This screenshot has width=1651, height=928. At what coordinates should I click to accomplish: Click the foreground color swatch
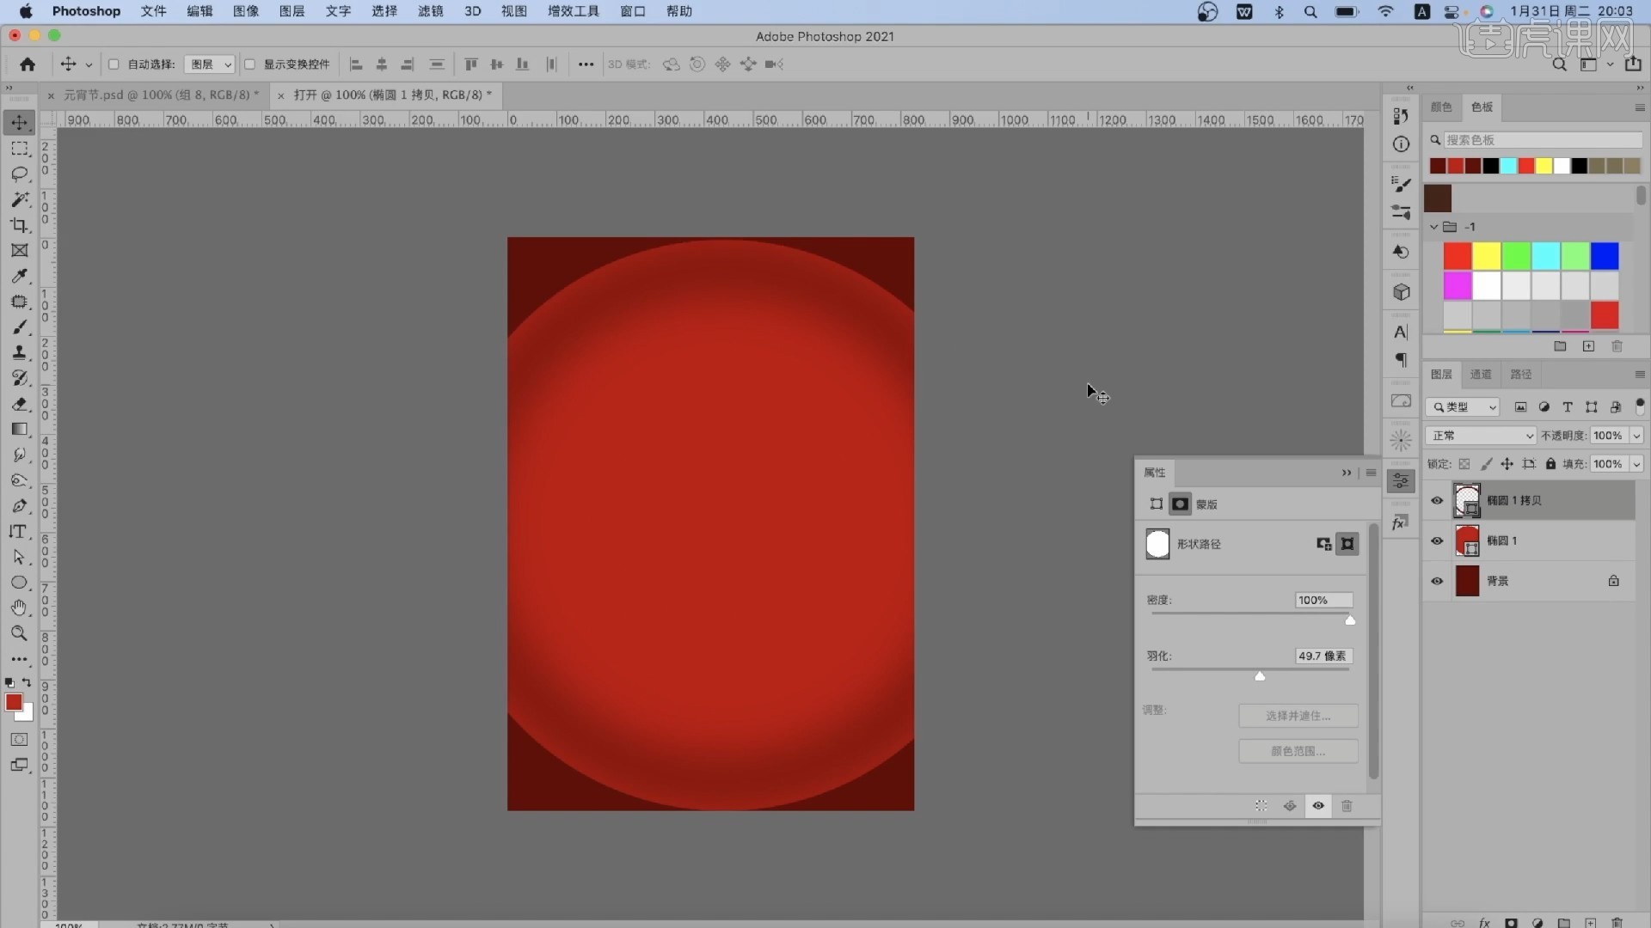coord(13,702)
